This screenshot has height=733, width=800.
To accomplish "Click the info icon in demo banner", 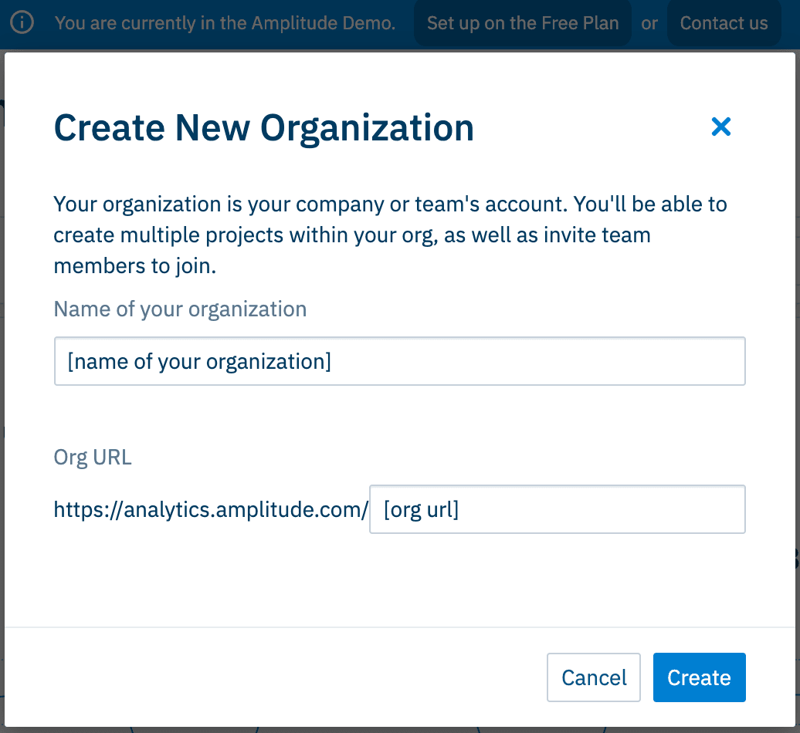I will point(23,23).
